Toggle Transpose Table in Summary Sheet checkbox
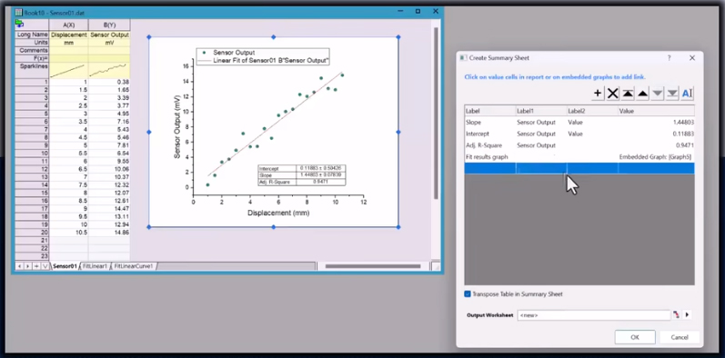725x358 pixels. (468, 293)
